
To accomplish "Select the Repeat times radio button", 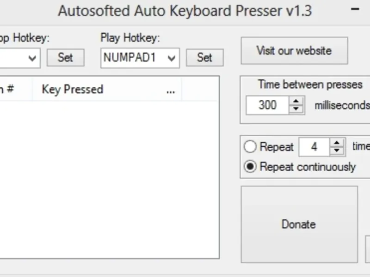I will point(250,147).
